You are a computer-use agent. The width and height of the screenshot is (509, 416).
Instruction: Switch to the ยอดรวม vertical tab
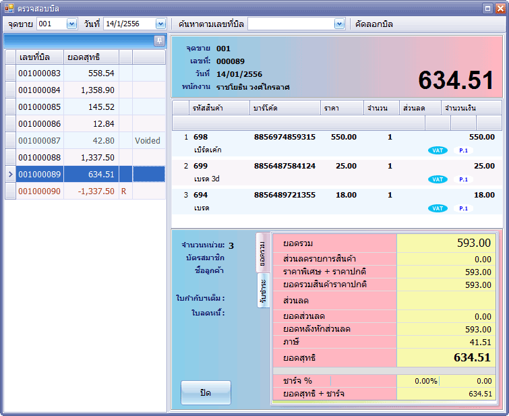pos(263,253)
